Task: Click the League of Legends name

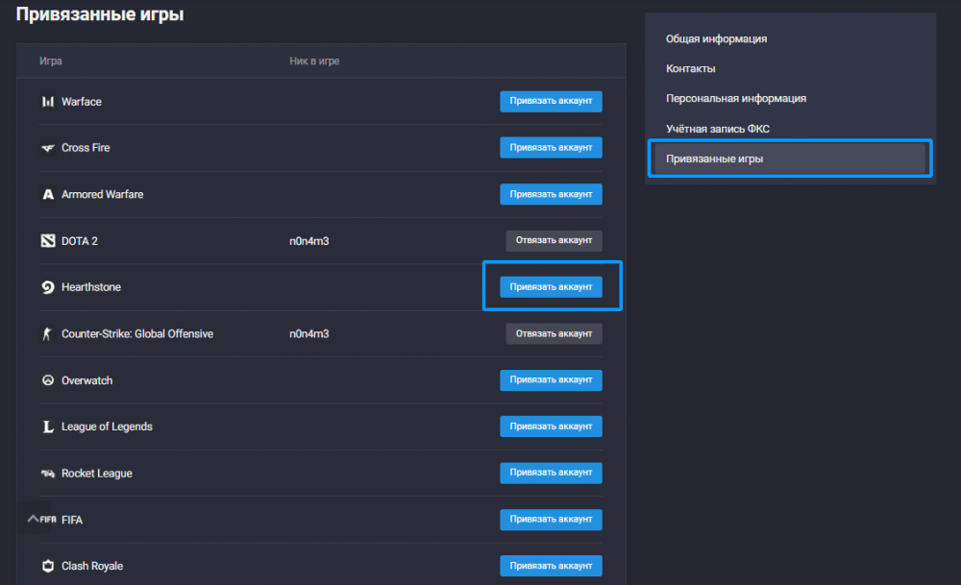Action: (107, 427)
